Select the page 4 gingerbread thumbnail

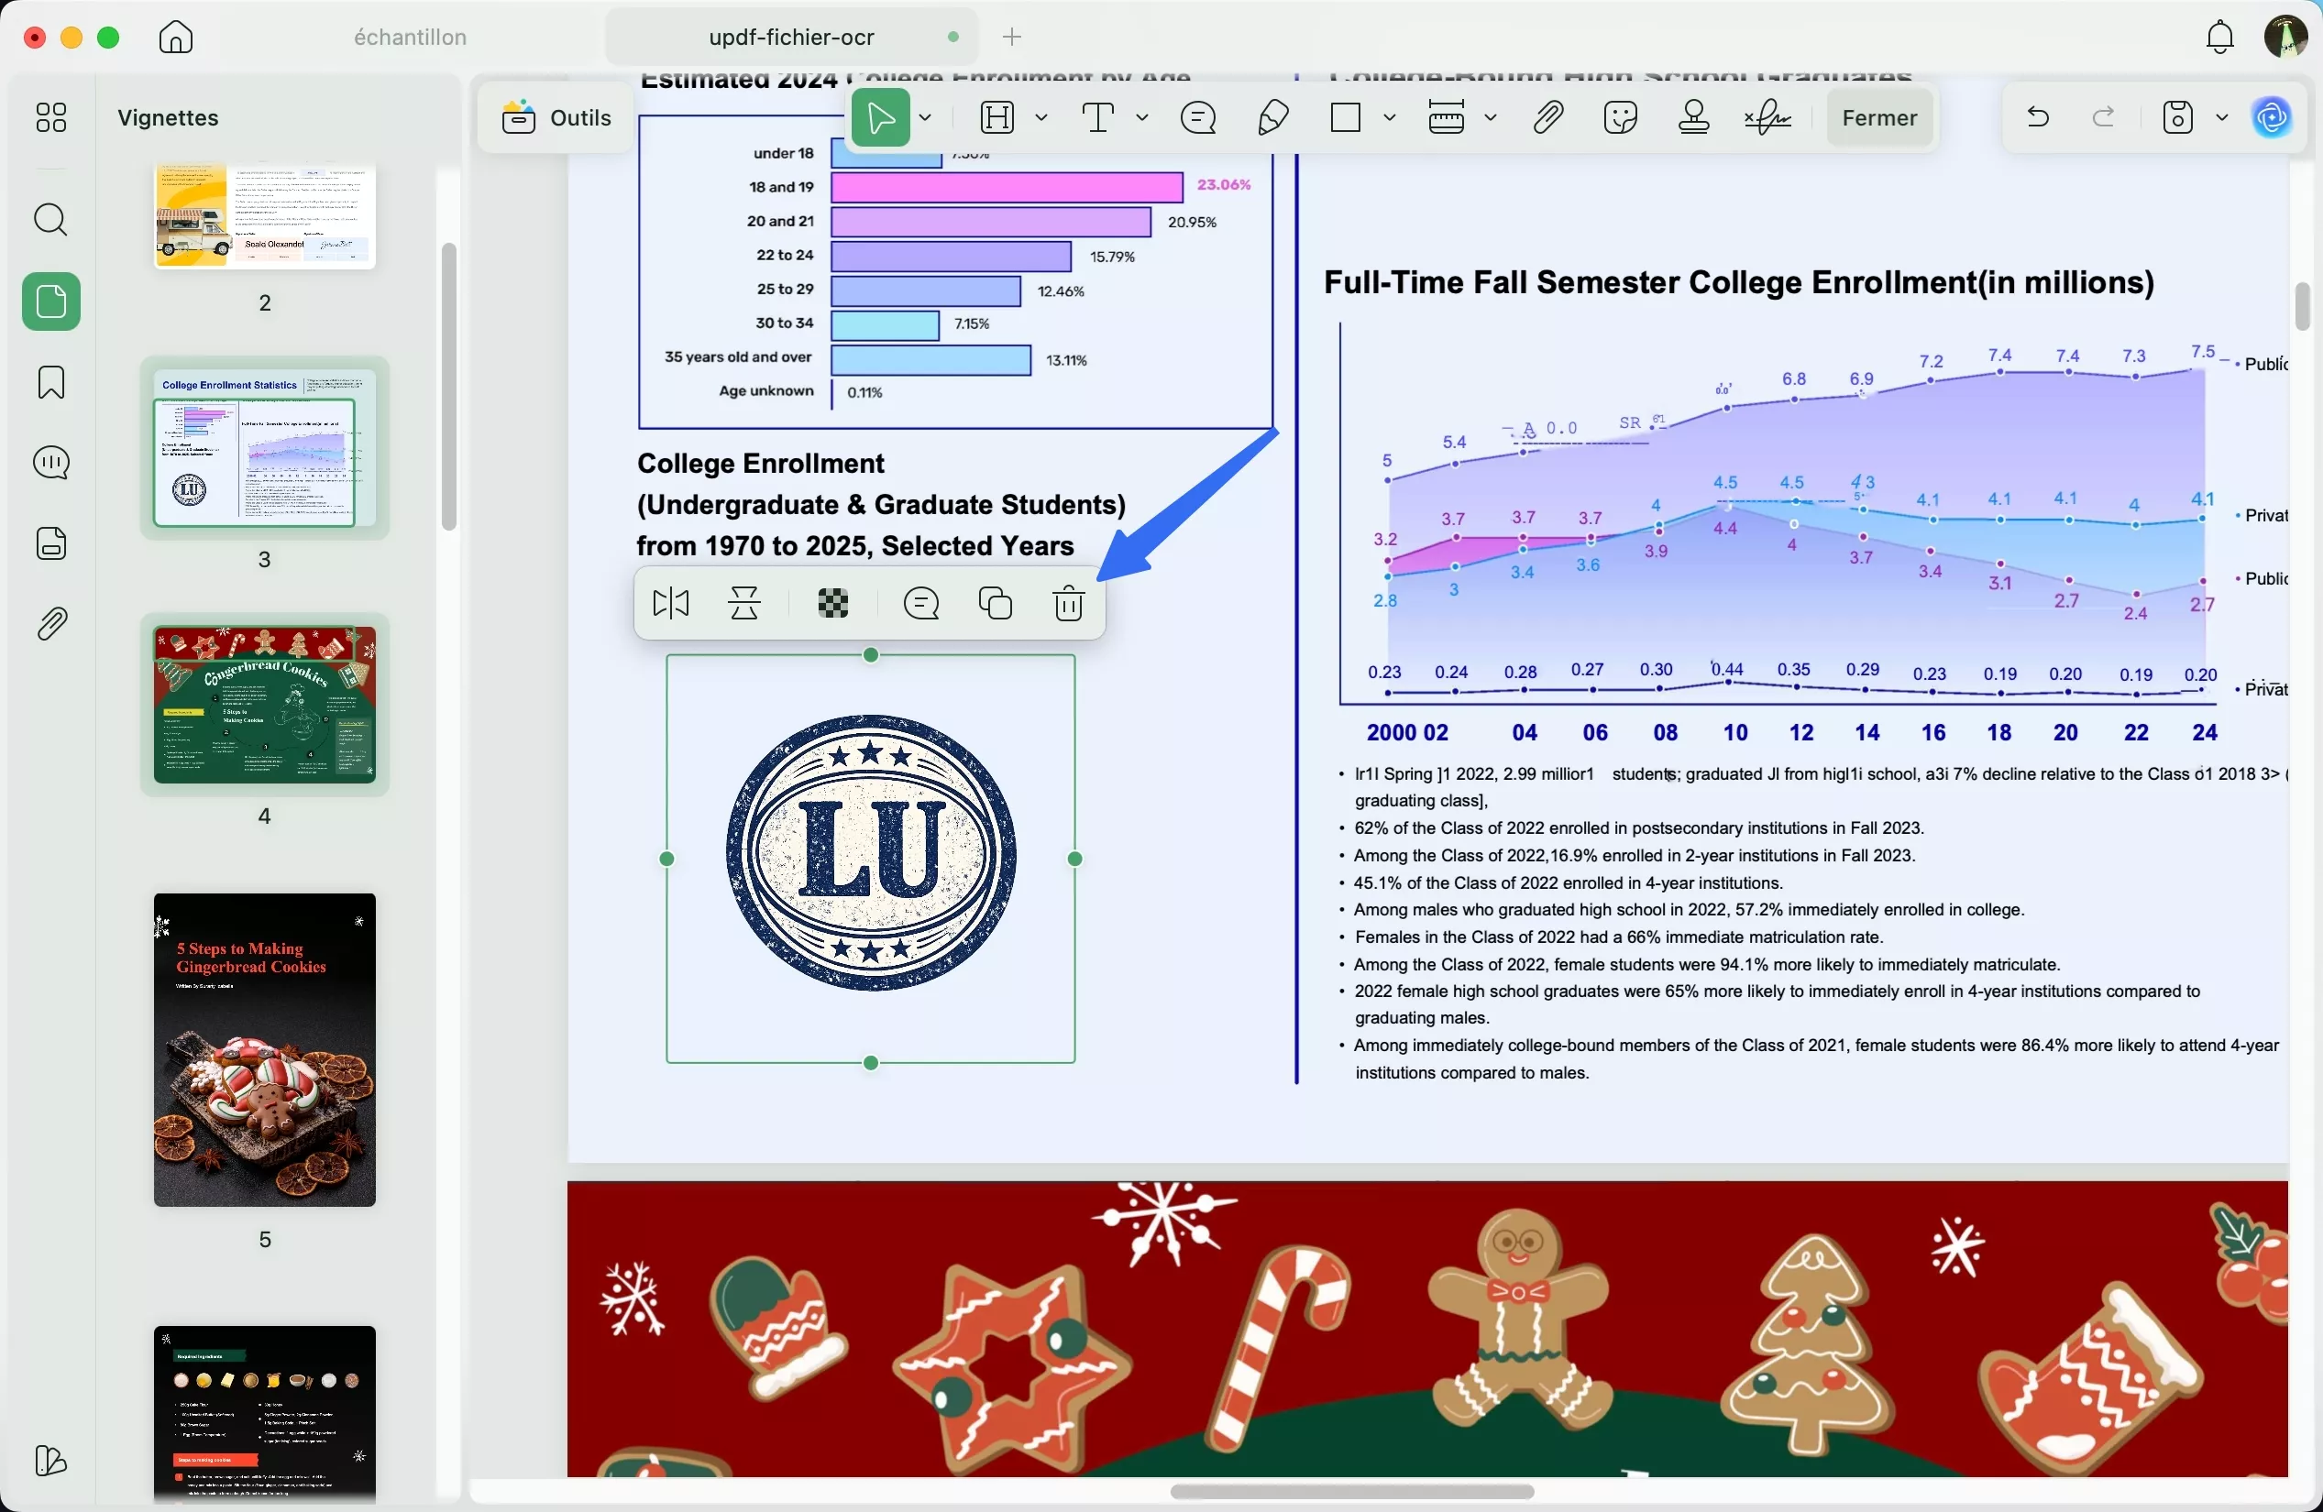pyautogui.click(x=265, y=705)
